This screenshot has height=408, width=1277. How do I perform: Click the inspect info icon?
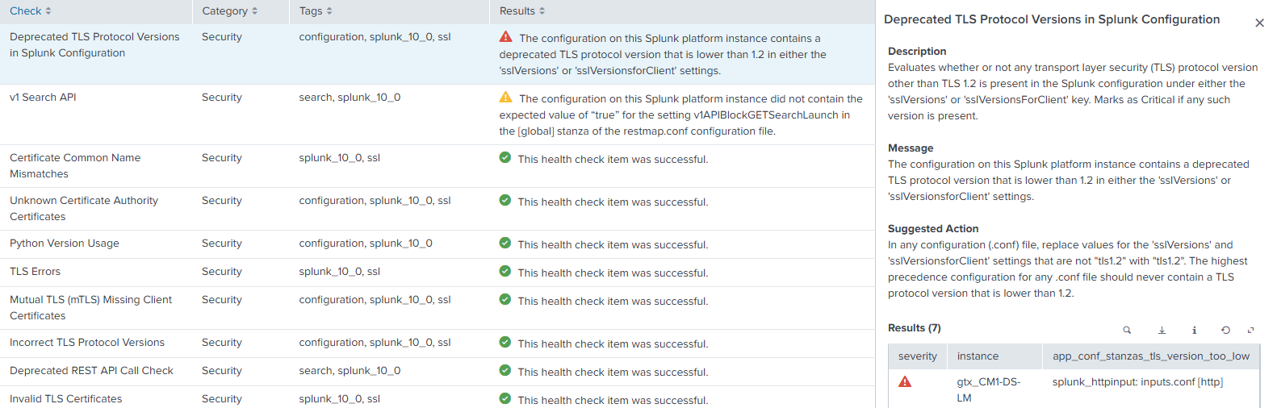pyautogui.click(x=1194, y=330)
